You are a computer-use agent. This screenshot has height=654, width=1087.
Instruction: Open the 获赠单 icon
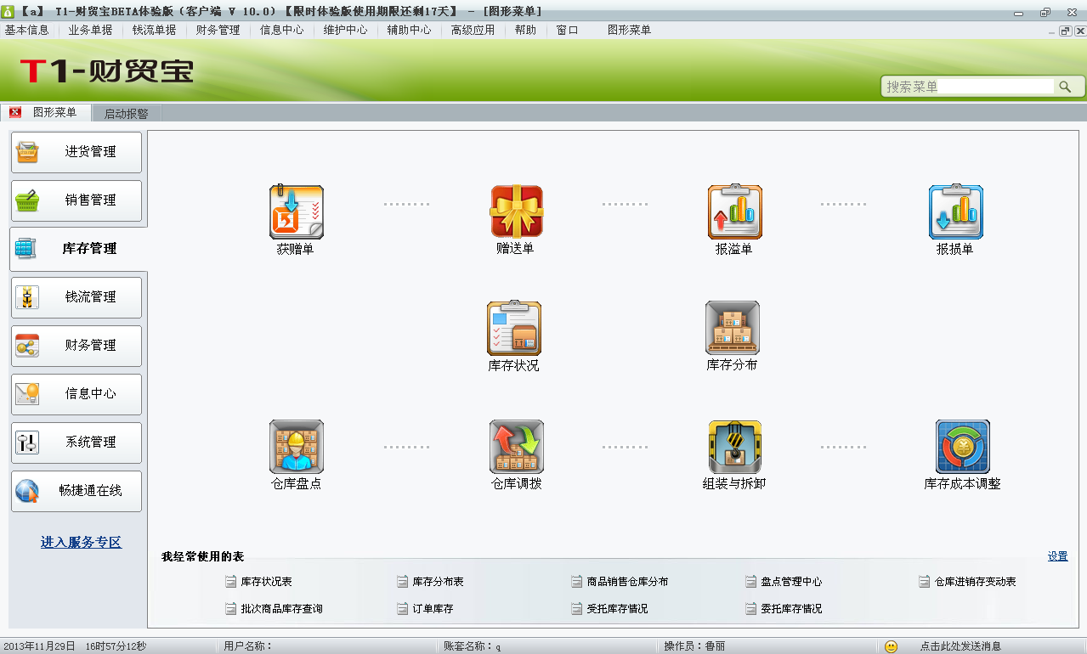click(296, 212)
